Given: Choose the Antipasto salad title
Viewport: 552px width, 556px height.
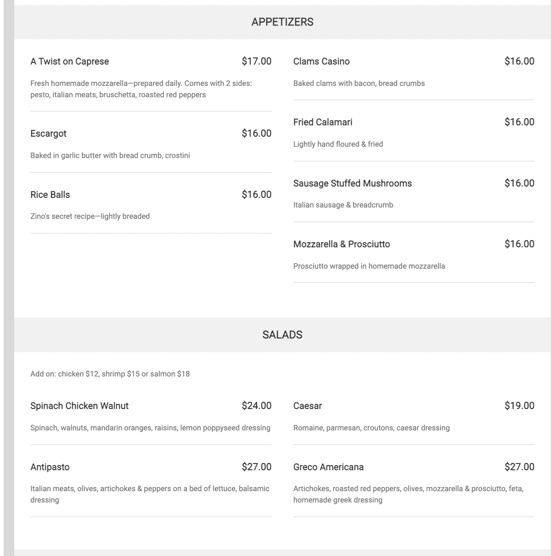Looking at the screenshot, I should pos(50,467).
